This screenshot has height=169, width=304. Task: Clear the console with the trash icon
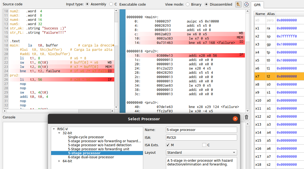tap(246, 117)
